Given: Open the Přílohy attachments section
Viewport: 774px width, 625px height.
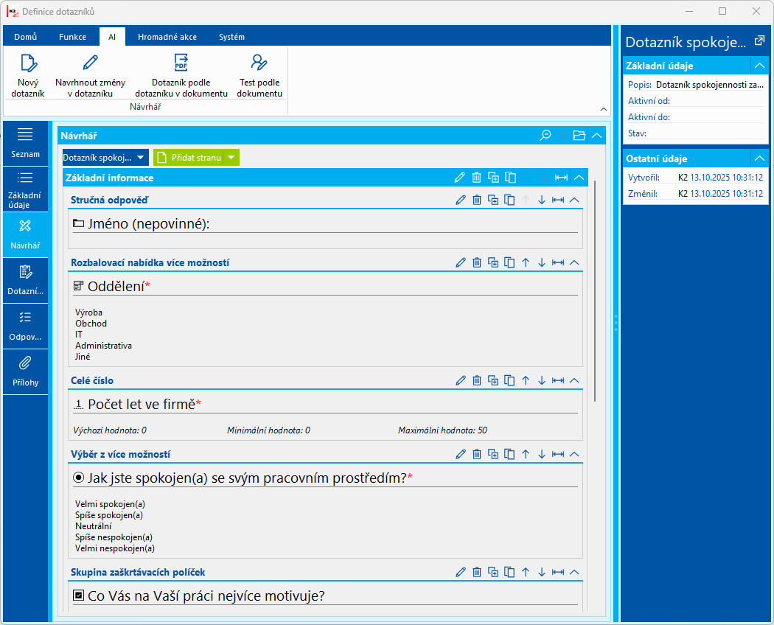Looking at the screenshot, I should pos(25,372).
